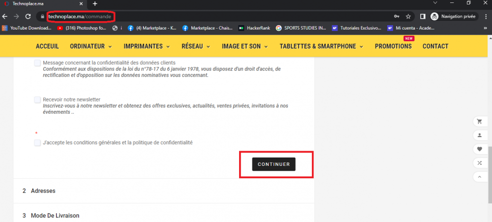Open a new tab with plus icon
This screenshot has width=492, height=222.
pyautogui.click(x=95, y=4)
